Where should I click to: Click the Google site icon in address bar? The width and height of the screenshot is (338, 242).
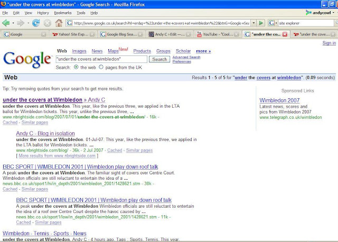click(x=69, y=23)
